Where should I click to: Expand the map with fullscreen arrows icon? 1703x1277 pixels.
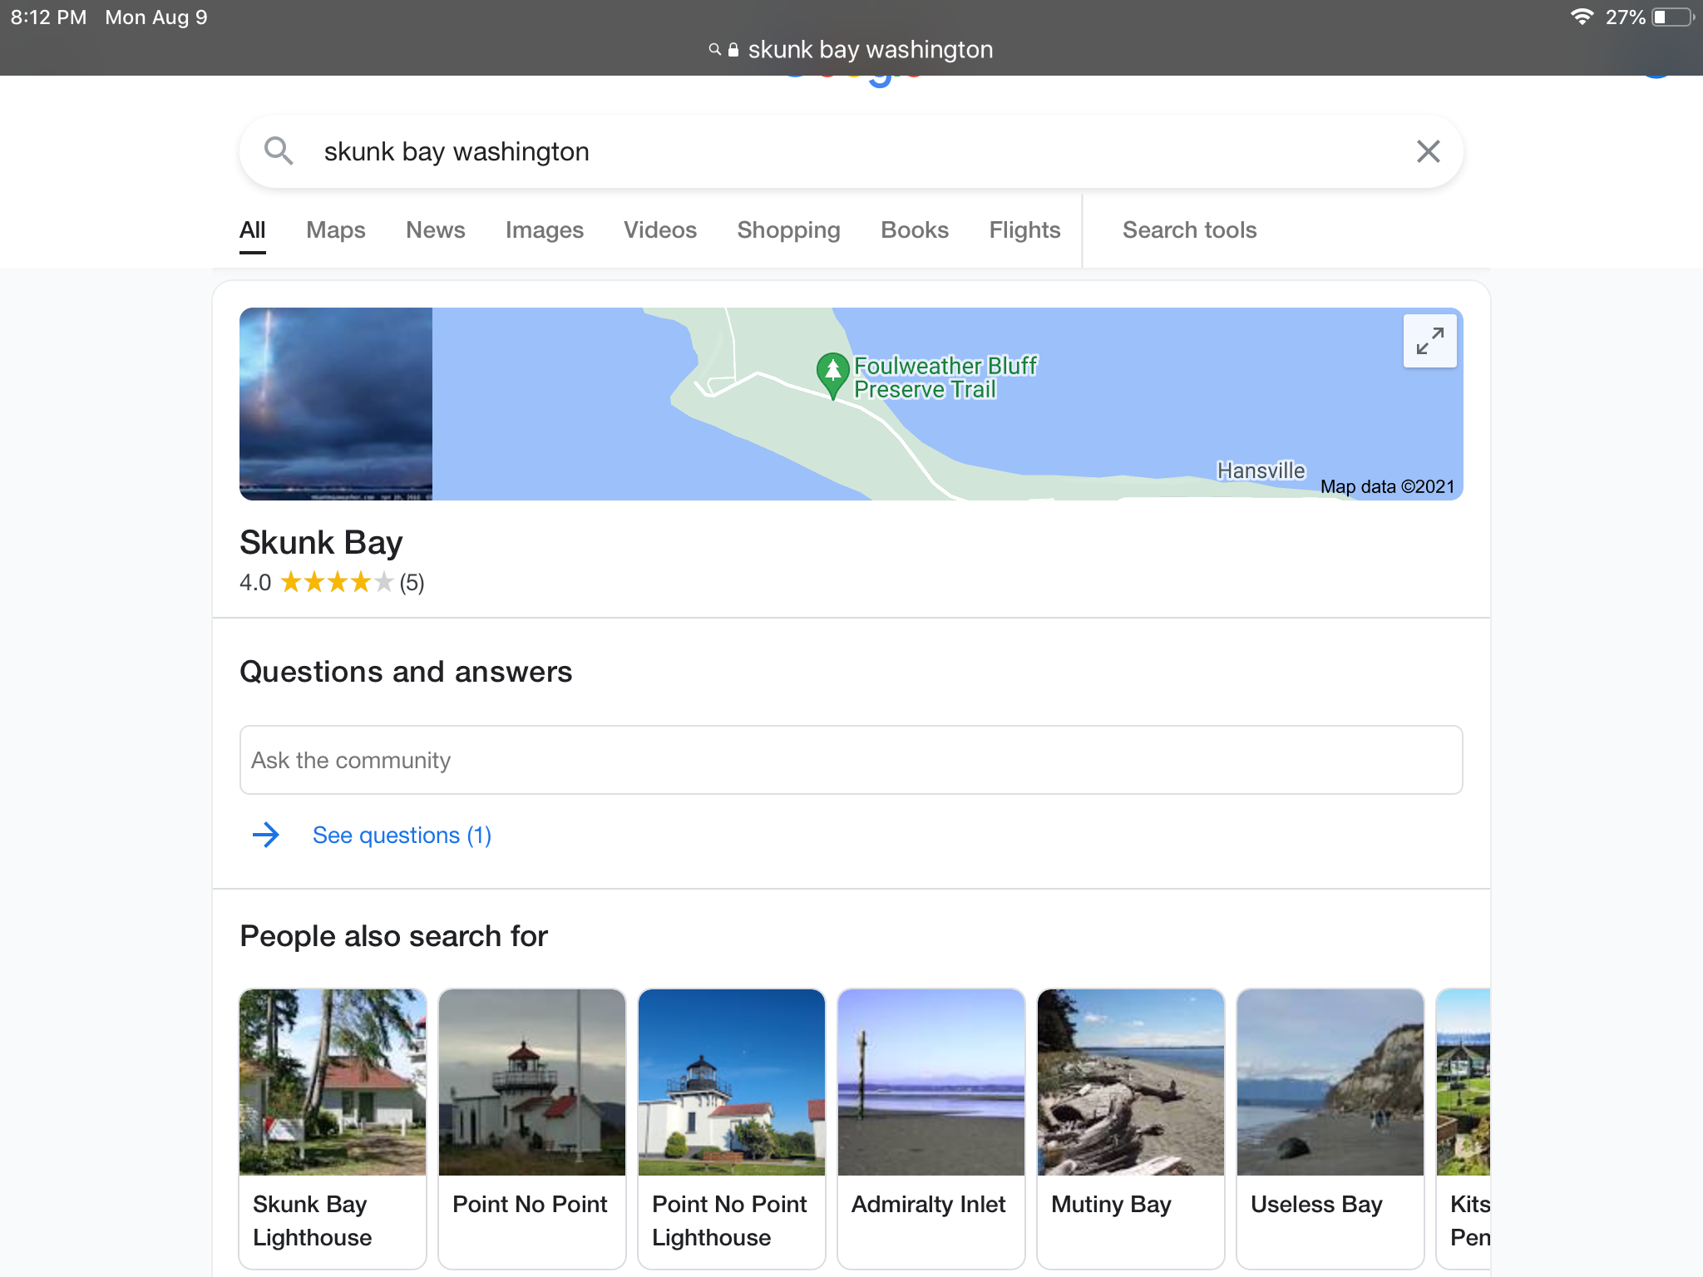click(x=1429, y=341)
